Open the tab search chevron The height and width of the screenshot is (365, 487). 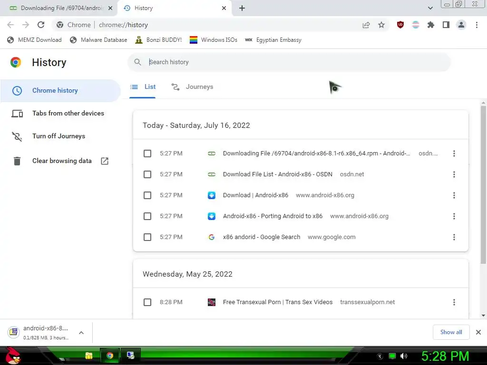tap(430, 8)
